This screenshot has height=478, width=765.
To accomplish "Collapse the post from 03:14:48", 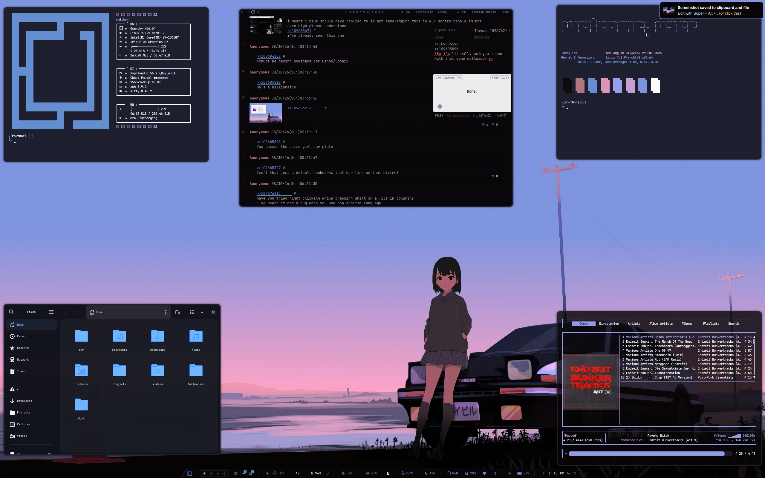I will 243,46.
